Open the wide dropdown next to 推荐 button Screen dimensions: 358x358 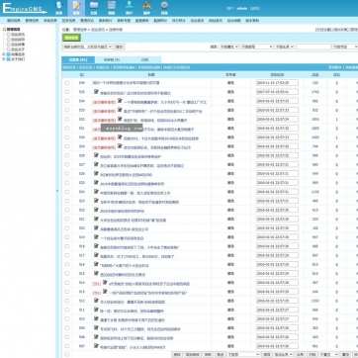tap(243, 354)
